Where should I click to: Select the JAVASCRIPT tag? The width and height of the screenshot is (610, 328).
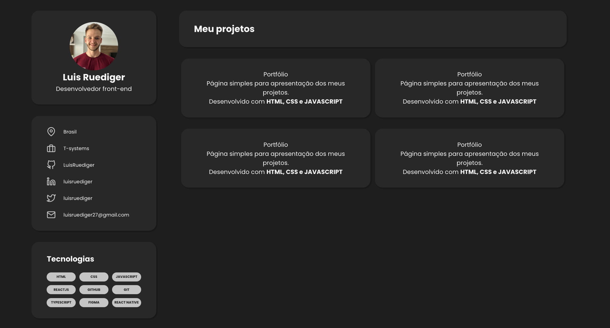[x=127, y=277]
